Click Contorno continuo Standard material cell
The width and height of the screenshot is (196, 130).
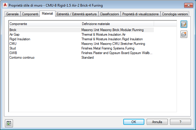coord(87,58)
